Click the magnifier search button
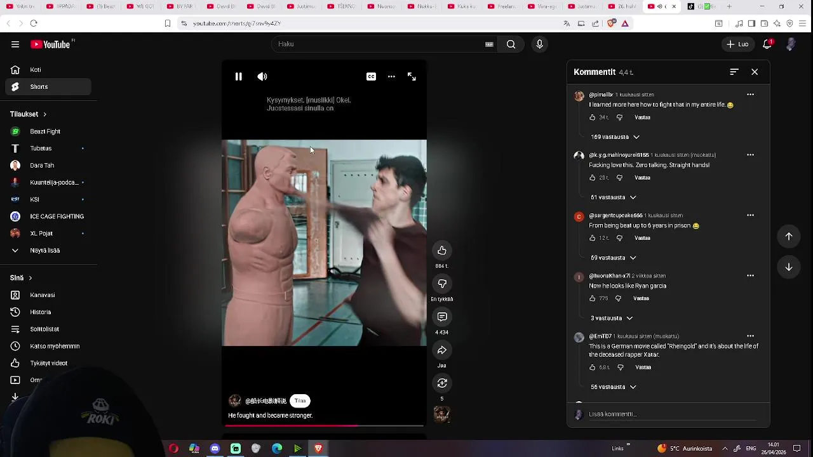 [x=511, y=44]
